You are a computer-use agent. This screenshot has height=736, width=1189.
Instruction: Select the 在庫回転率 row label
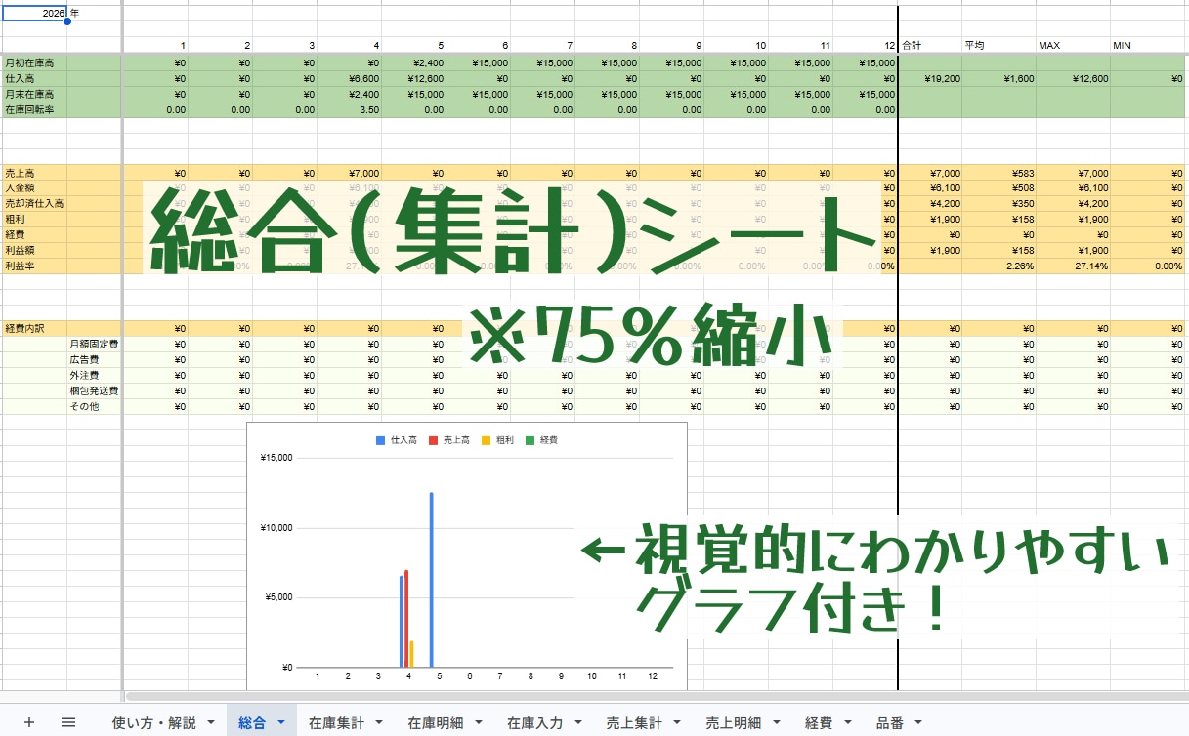(x=29, y=110)
